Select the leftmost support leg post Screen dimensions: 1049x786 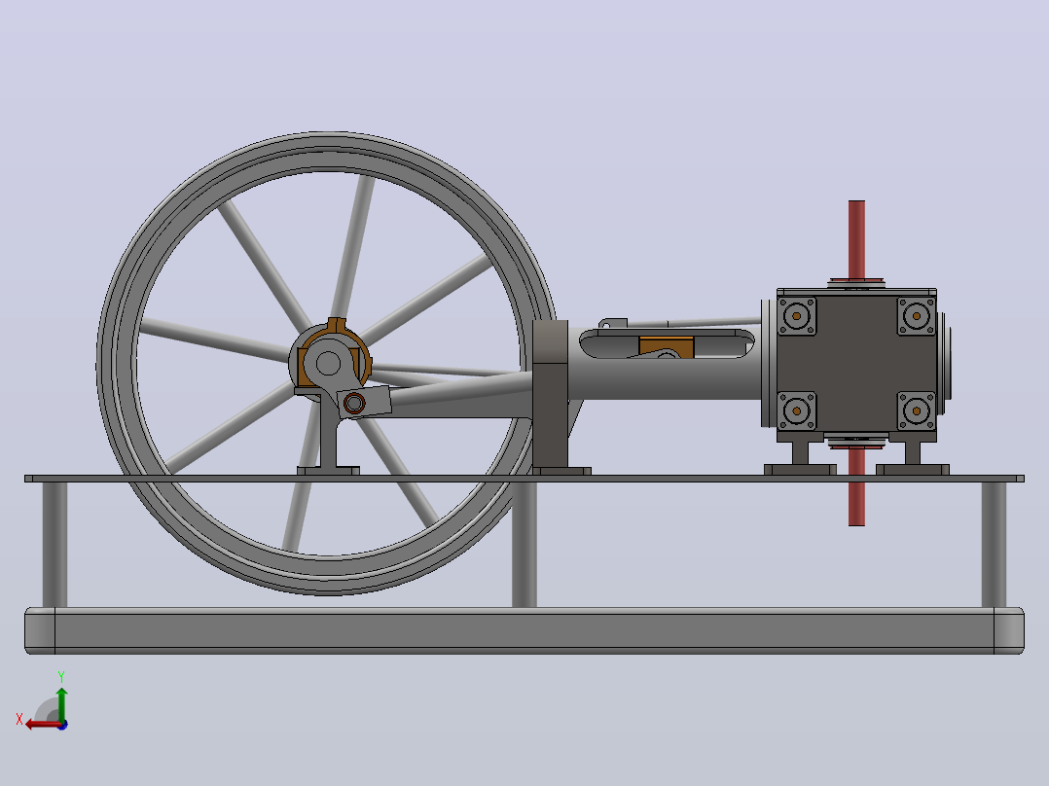click(54, 545)
